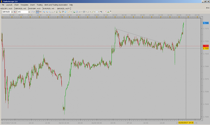
Task: Click the gray tool icon left of the eraser
Action: point(101,12)
